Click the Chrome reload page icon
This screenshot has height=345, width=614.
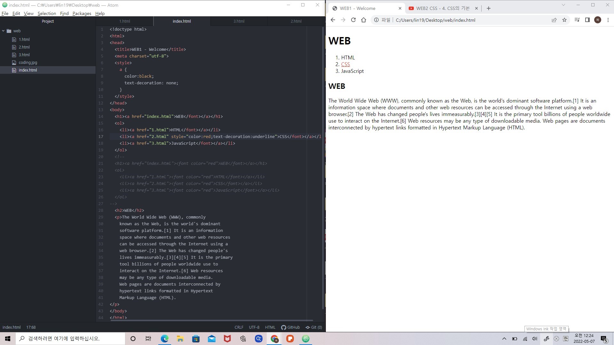(353, 20)
